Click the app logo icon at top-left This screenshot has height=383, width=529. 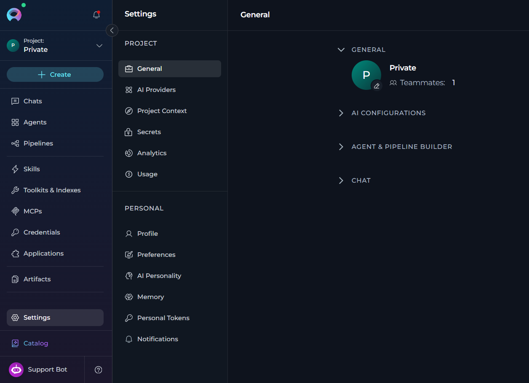14,15
